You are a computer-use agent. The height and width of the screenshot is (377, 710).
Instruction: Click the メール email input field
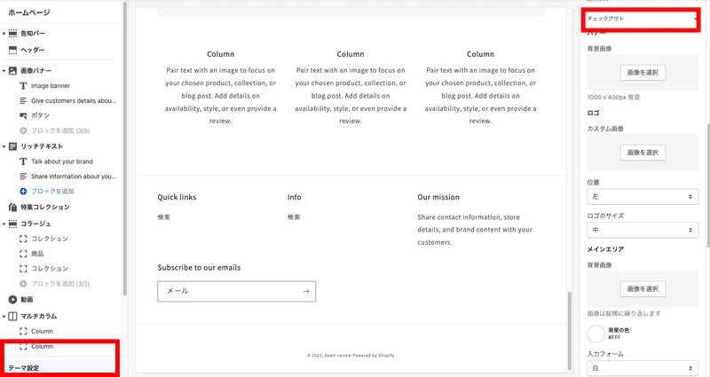pos(236,291)
